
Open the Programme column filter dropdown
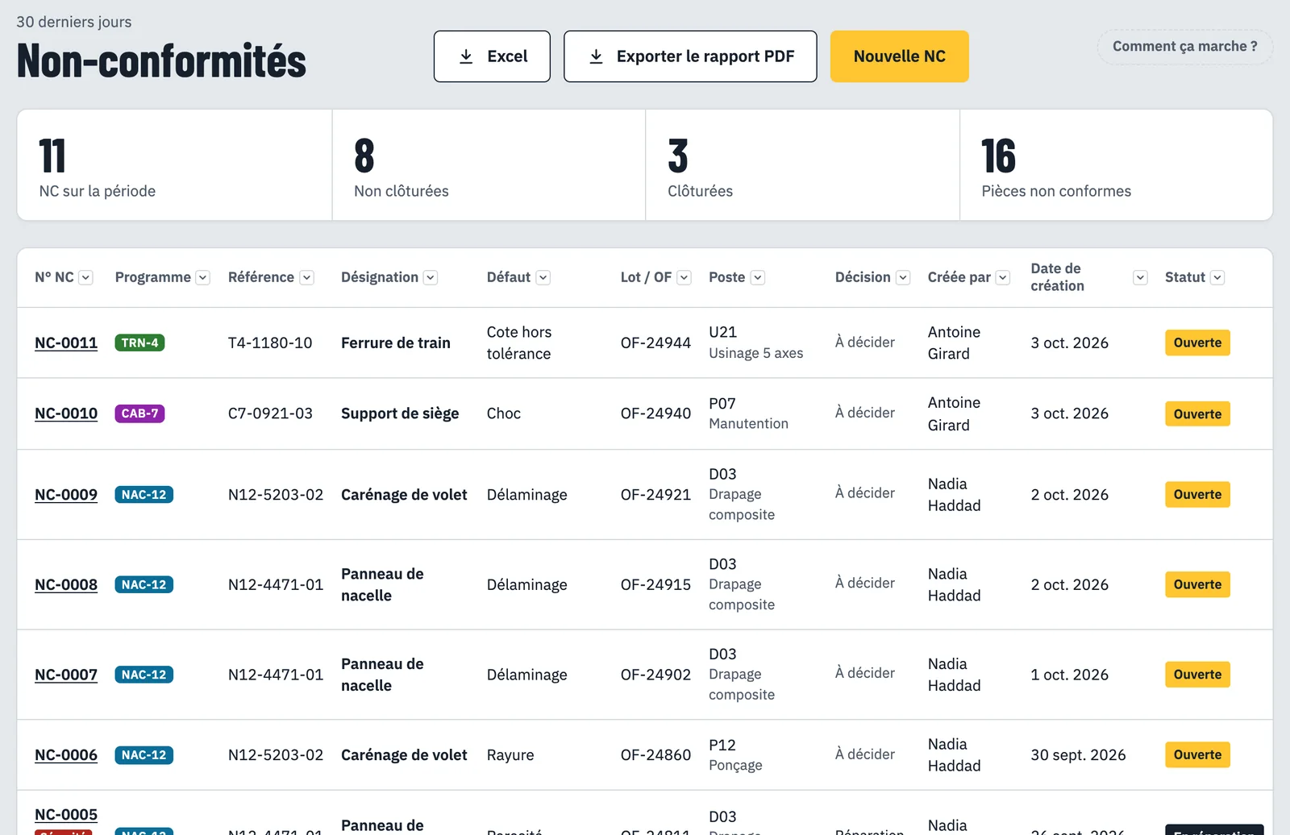click(x=203, y=277)
